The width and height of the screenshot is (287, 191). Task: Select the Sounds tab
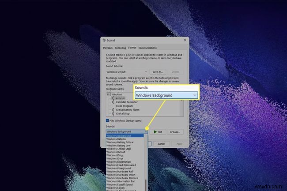point(132,48)
